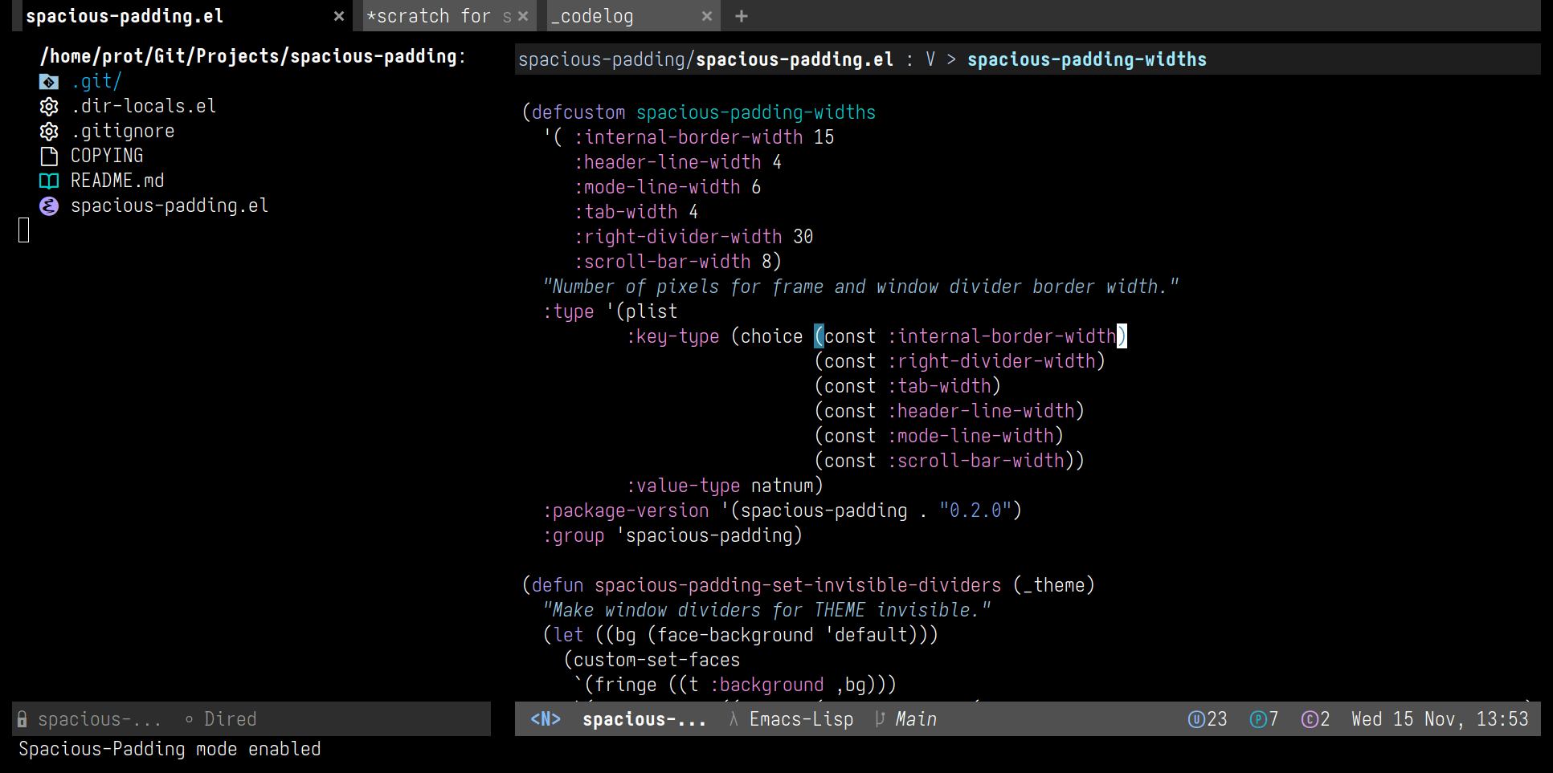The width and height of the screenshot is (1553, 773).
Task: Switch to the _codelog tab
Action: 634,16
